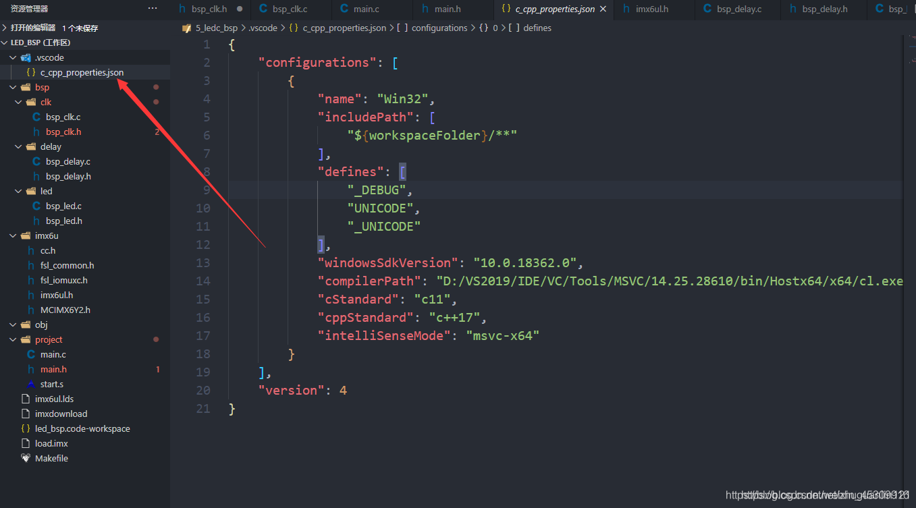The height and width of the screenshot is (508, 916).
Task: Click the Explorer panel title
Action: tap(29, 9)
